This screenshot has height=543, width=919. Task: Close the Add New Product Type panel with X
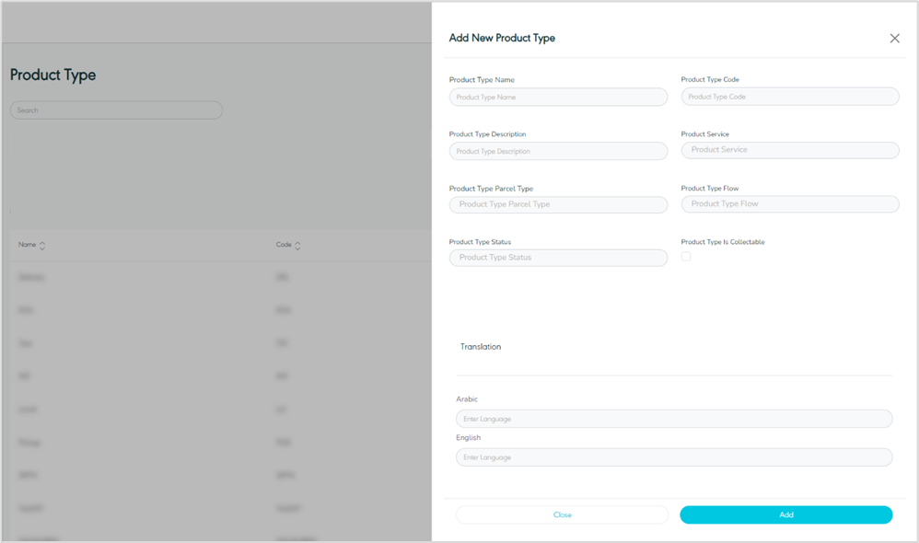894,39
